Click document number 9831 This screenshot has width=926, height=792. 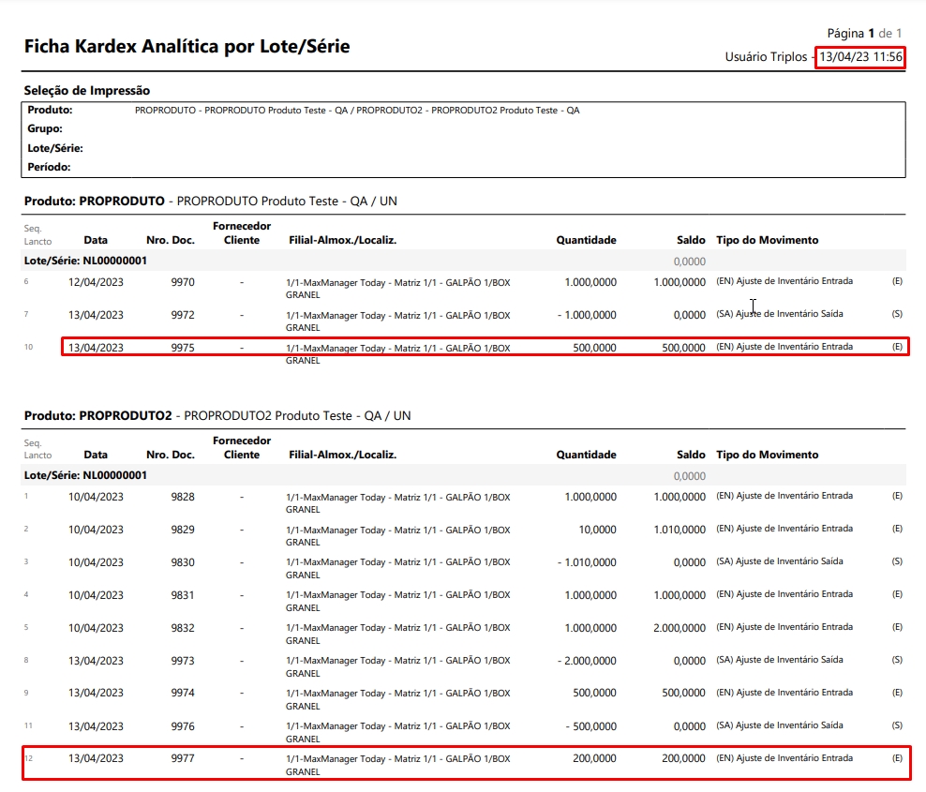183,595
